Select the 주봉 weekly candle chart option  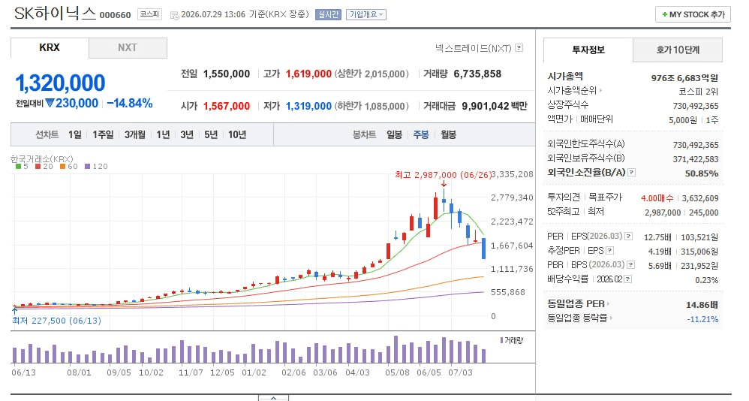(x=421, y=134)
